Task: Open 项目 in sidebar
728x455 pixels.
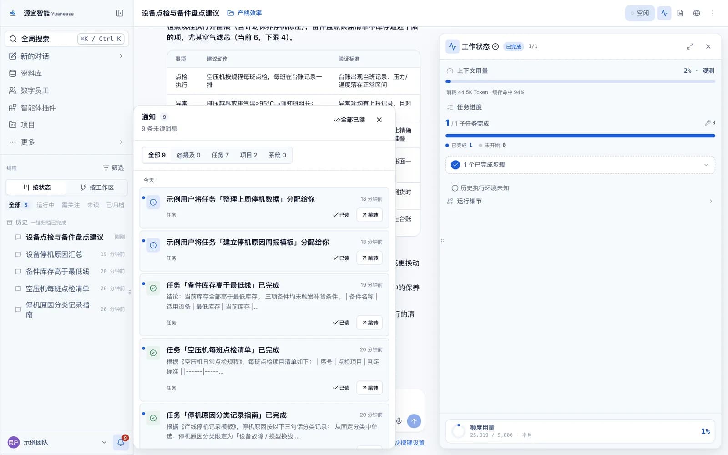Action: click(x=67, y=125)
